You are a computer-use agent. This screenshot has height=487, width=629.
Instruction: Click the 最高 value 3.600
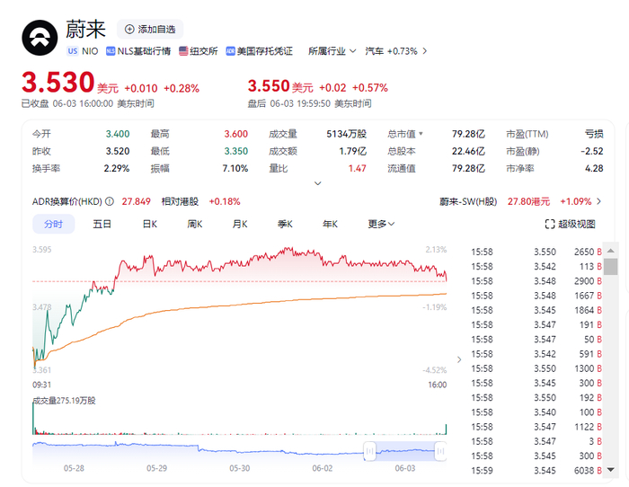[235, 134]
